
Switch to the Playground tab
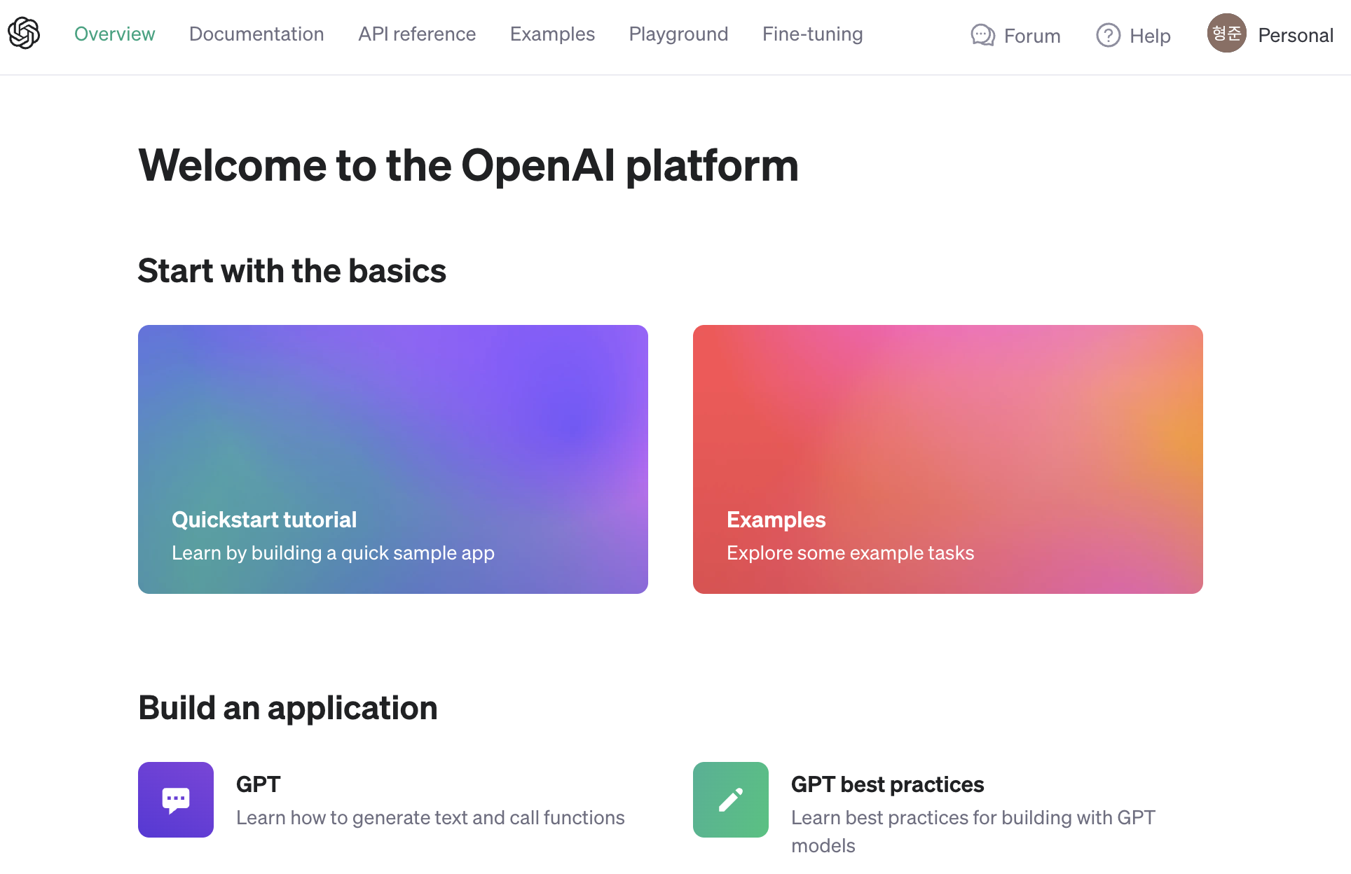[x=678, y=34]
